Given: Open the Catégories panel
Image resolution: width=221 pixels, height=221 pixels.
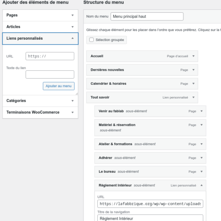Looking at the screenshot, I should (40, 101).
